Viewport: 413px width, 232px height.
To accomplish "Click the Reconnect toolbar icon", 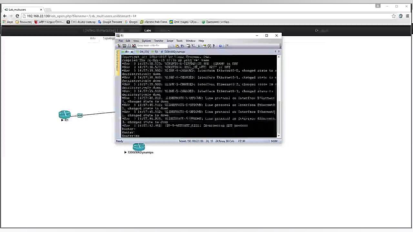I will tap(129, 46).
